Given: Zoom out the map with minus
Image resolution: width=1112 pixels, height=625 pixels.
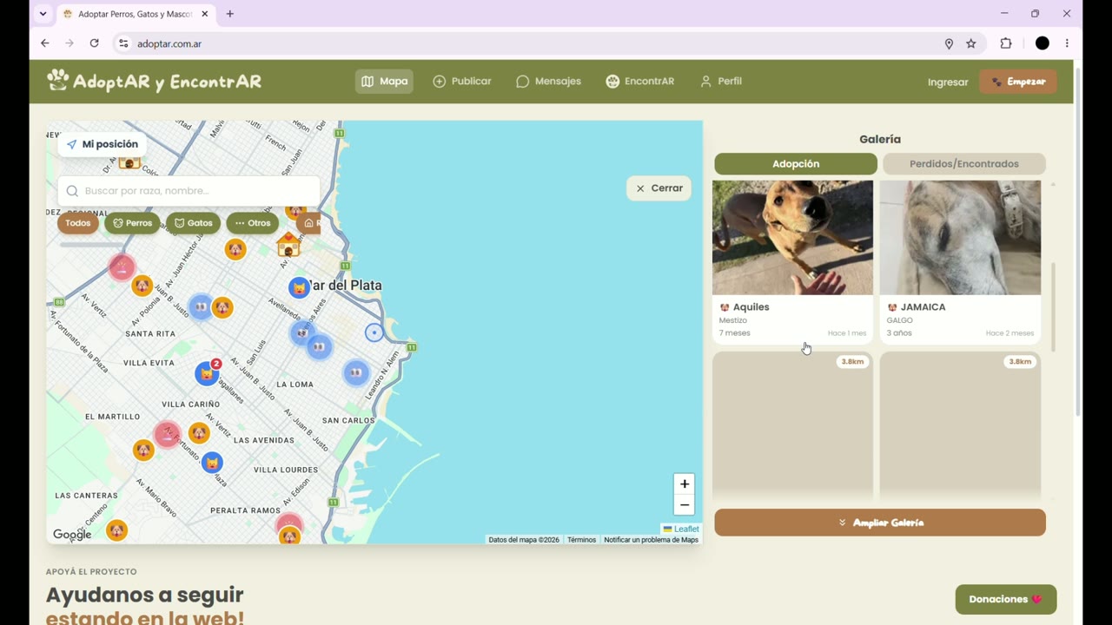Looking at the screenshot, I should pos(685,505).
